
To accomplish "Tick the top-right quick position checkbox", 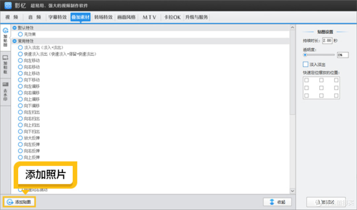I will [336, 80].
